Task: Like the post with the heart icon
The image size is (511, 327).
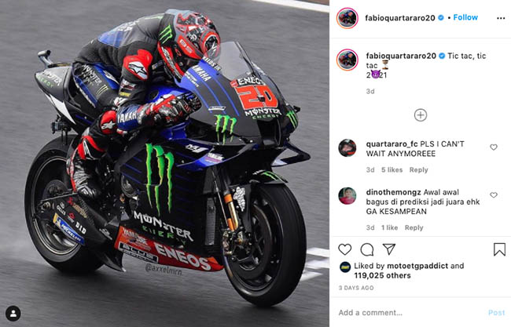Action: coord(345,249)
